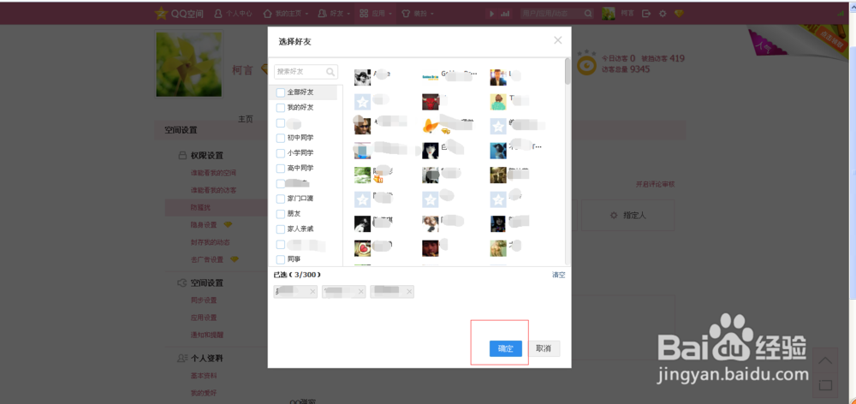Select the friend with butterfly avatar
The height and width of the screenshot is (404, 856).
431,127
